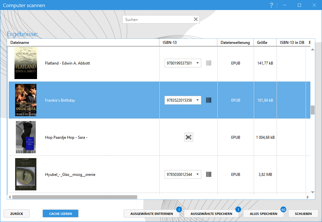Open ISBN dropdown showing 9785030012544
Screen dimensions: 322x222
pos(197,175)
